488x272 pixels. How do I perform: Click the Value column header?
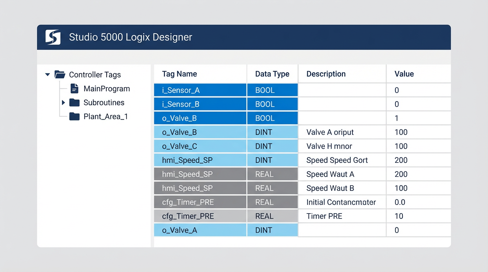[404, 74]
